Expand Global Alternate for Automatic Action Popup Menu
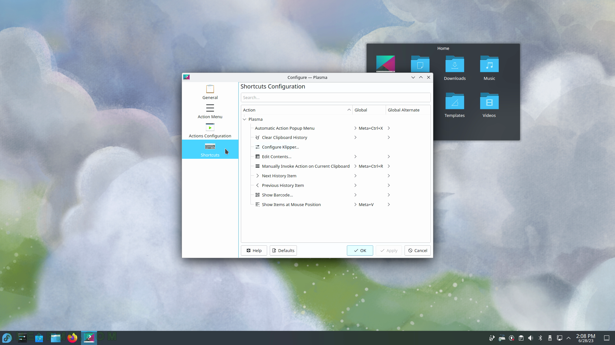The width and height of the screenshot is (615, 345). [389, 128]
